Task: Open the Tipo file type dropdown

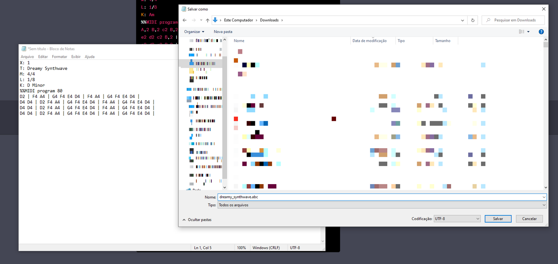Action: [382, 205]
